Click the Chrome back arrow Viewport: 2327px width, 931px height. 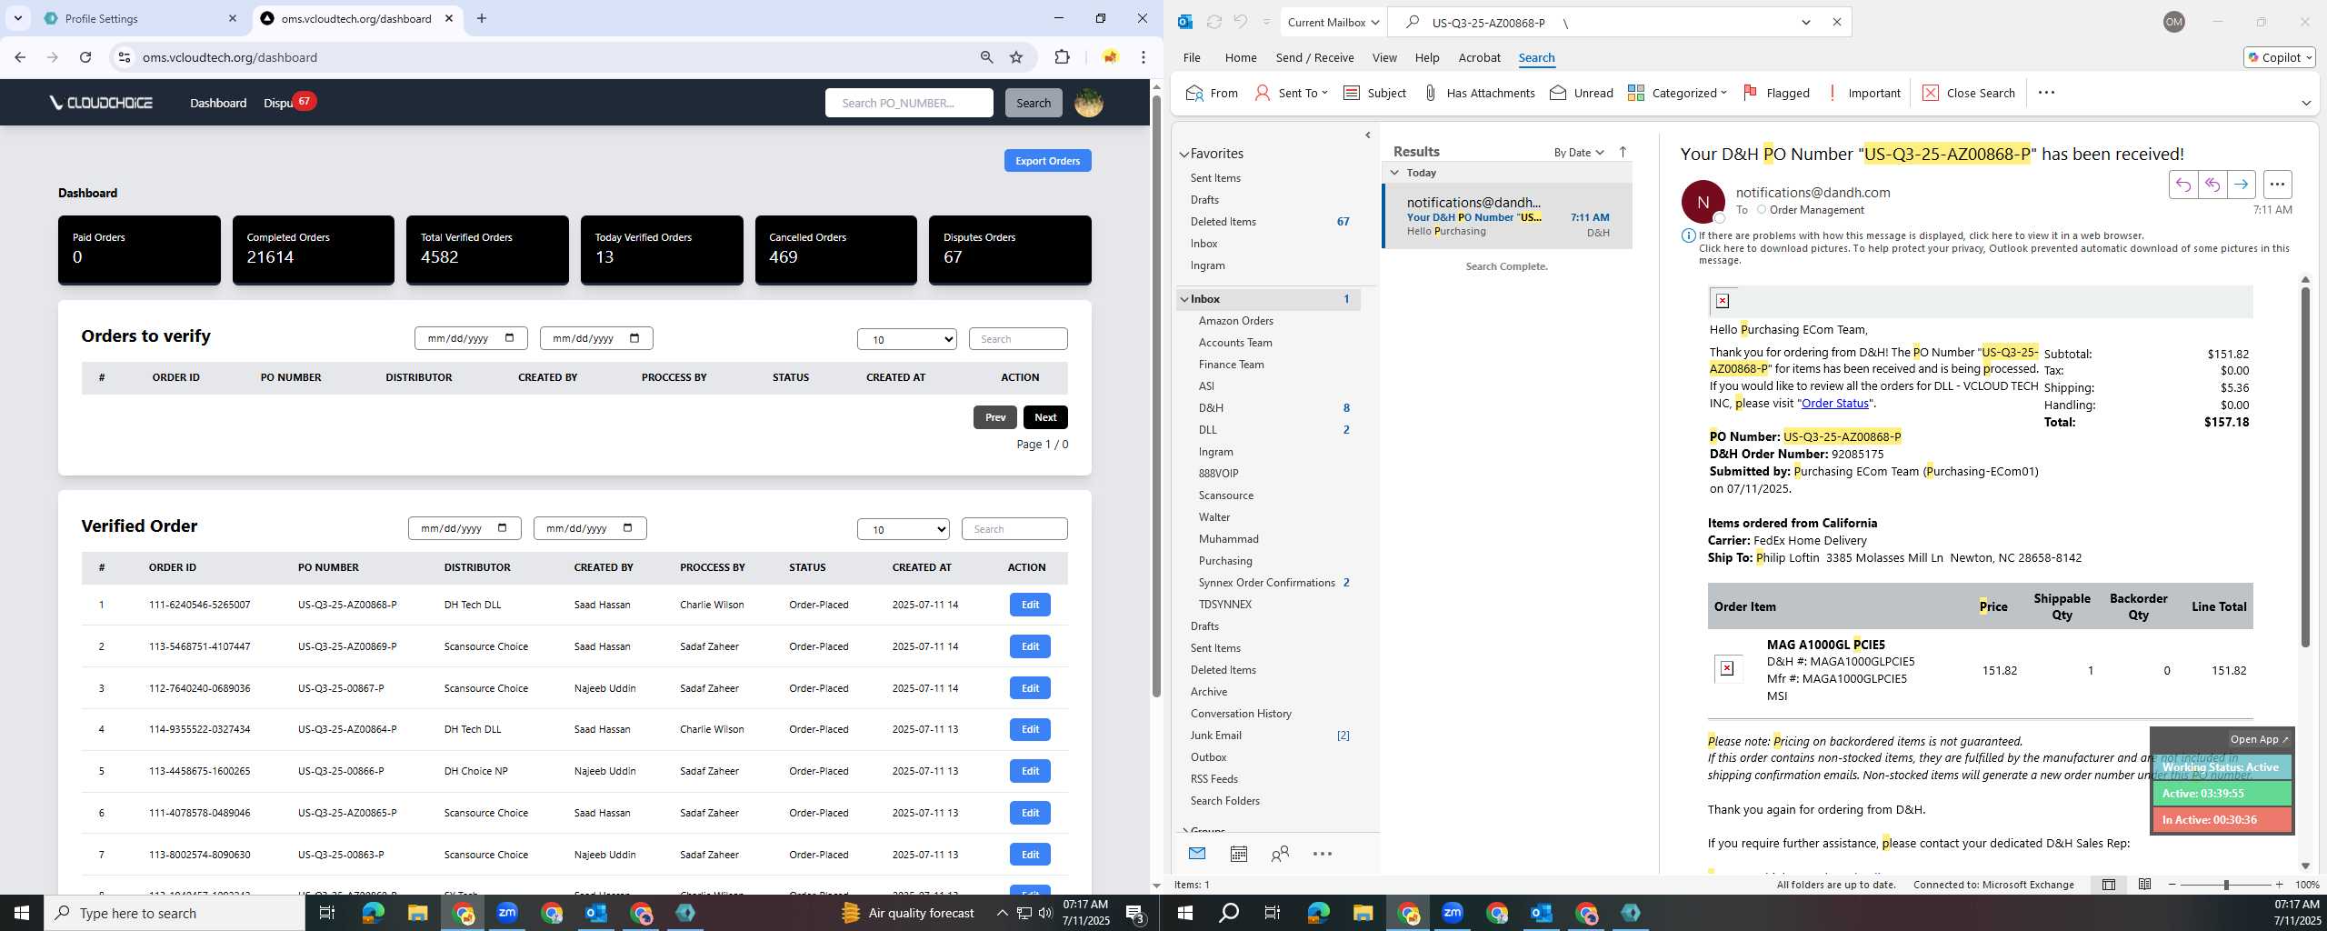20,57
